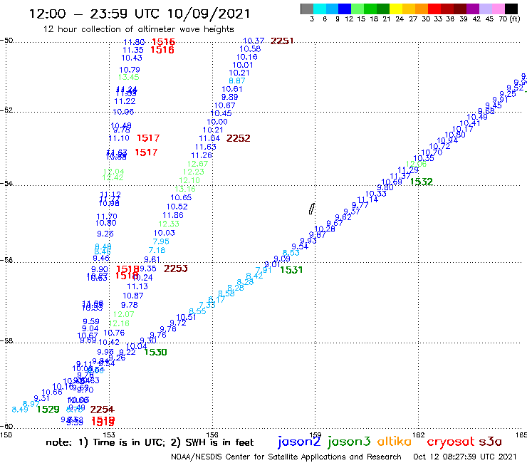Image resolution: width=527 pixels, height=463 pixels.
Task: Click the gray legend swatch left of 3
Action: pyautogui.click(x=307, y=9)
